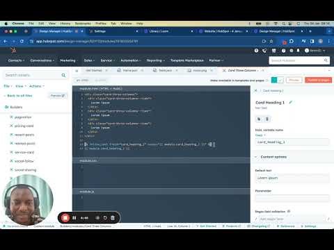Open the Partner navigation menu

point(216,60)
